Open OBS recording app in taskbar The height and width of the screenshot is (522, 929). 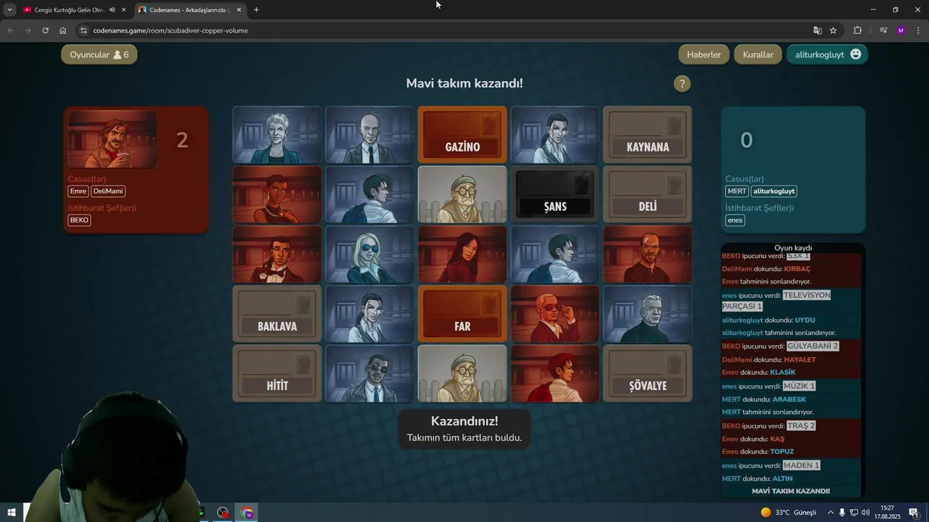(223, 513)
